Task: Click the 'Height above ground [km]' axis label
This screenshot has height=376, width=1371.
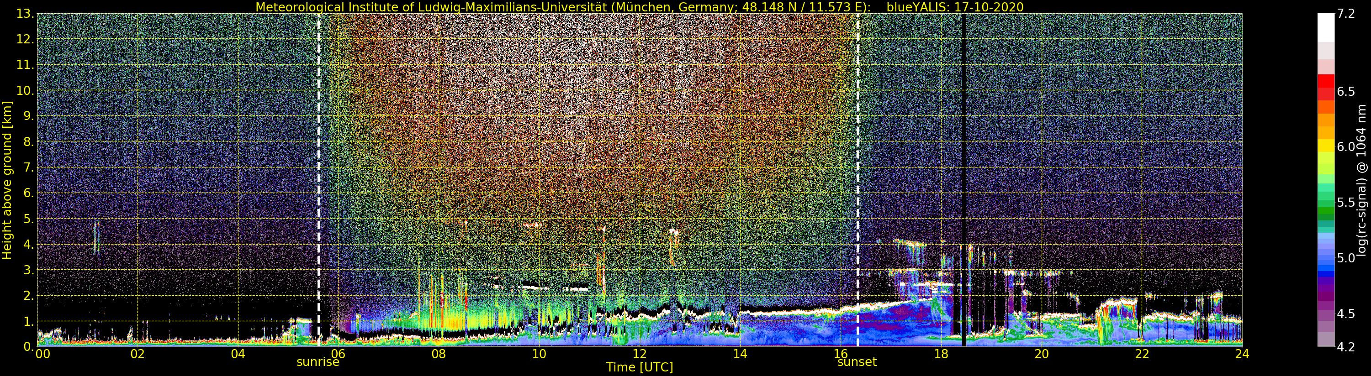Action: point(7,180)
